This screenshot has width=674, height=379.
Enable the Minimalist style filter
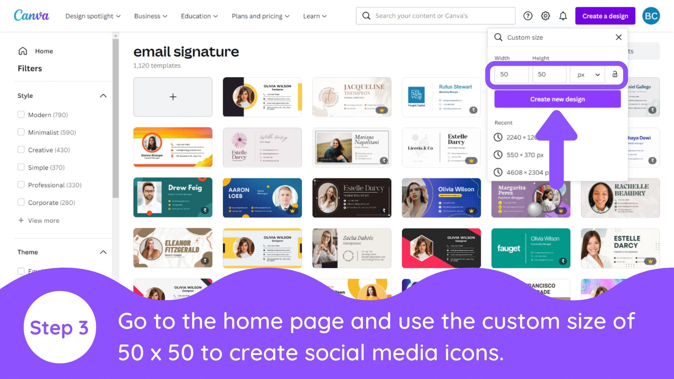pos(21,132)
